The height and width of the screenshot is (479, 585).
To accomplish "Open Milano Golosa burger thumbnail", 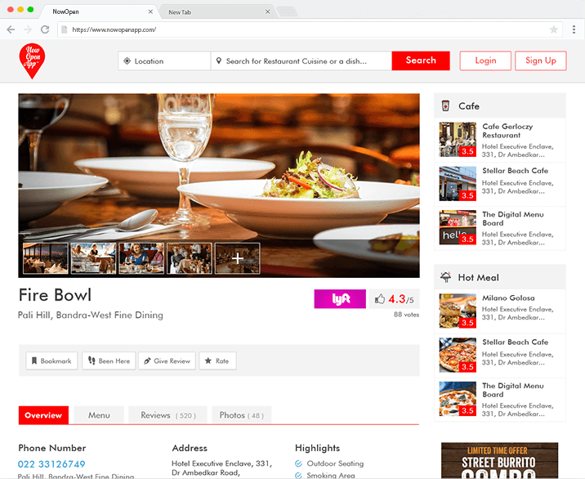I will (458, 311).
